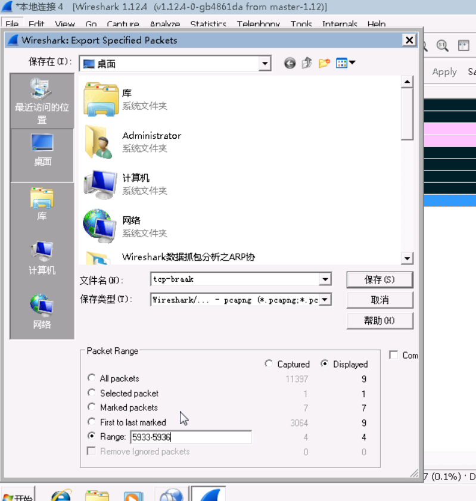Expand the 保存类型 file type dropdown
The width and height of the screenshot is (476, 501).
coord(325,300)
